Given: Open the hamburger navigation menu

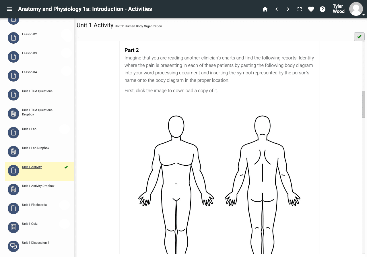Looking at the screenshot, I should tap(9, 9).
